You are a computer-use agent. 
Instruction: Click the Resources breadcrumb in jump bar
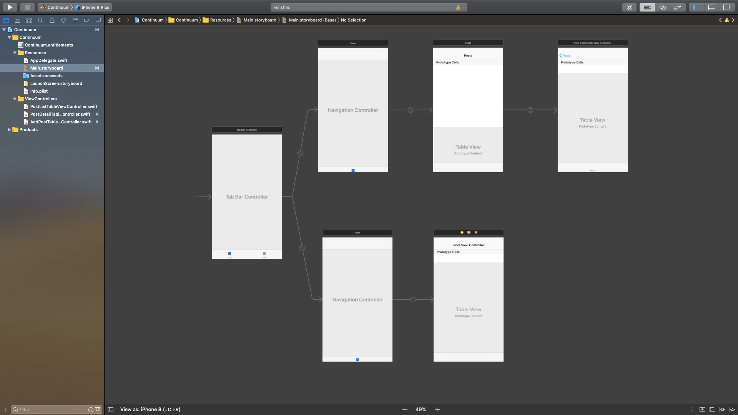pyautogui.click(x=220, y=20)
